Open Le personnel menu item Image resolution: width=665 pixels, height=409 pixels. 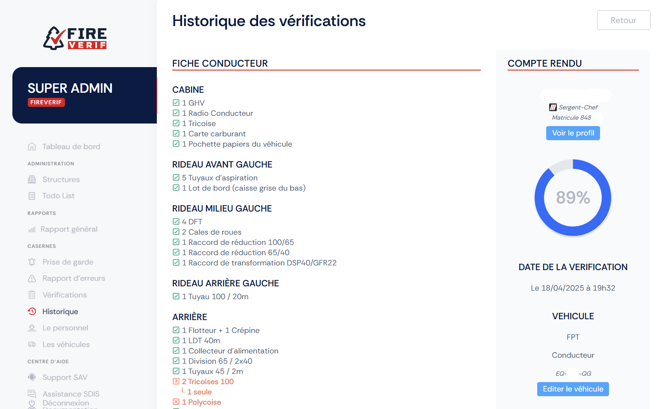click(65, 328)
